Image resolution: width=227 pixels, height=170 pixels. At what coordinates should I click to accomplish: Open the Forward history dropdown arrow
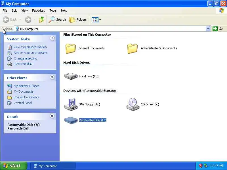[x=35, y=20]
